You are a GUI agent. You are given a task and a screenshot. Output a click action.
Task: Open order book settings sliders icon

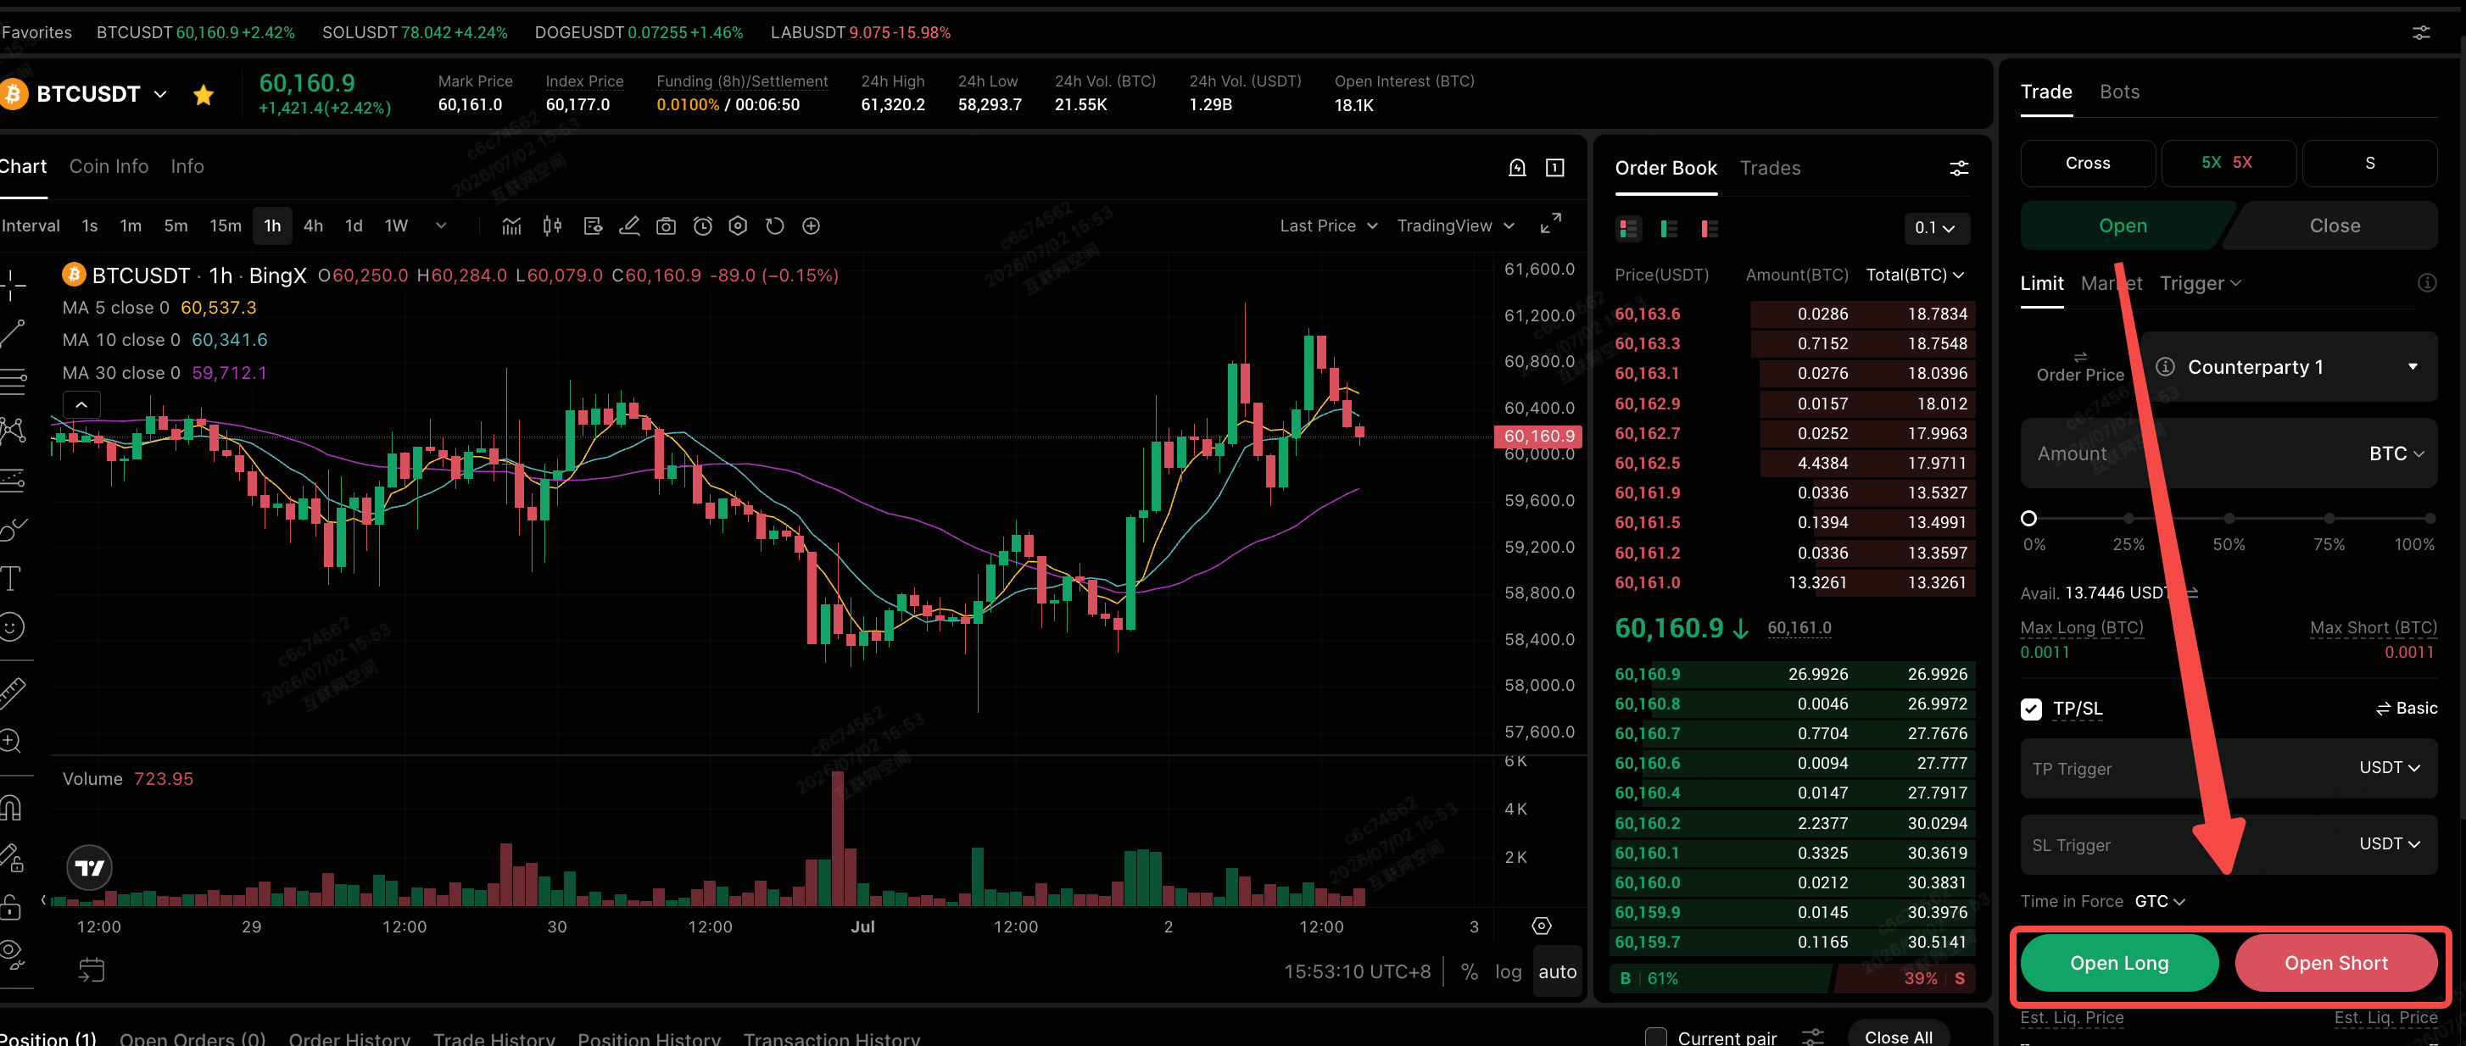tap(1960, 169)
